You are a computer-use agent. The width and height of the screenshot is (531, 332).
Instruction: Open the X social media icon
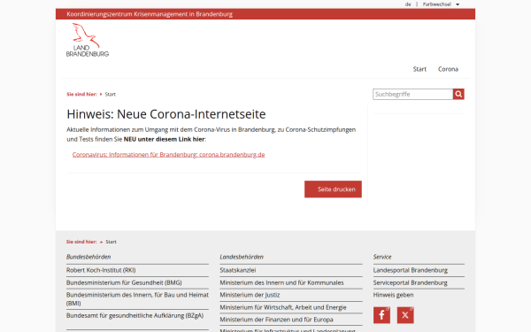(405, 315)
